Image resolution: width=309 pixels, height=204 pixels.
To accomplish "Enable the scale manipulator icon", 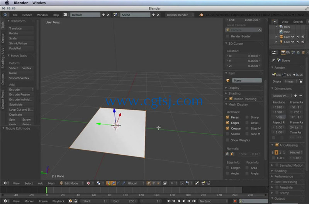I will coord(123,183).
